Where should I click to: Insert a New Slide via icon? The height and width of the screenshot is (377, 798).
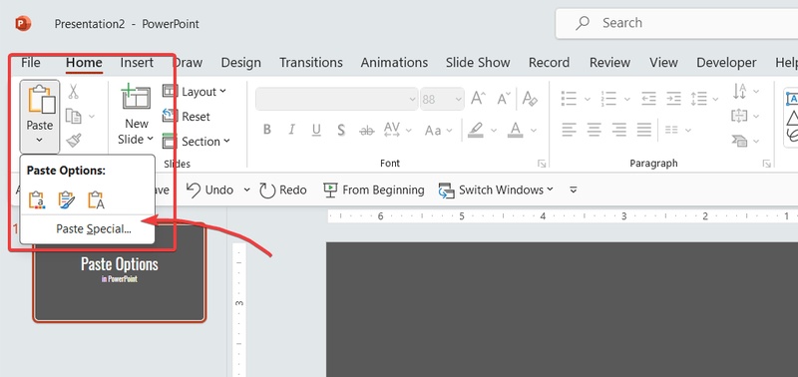(137, 98)
